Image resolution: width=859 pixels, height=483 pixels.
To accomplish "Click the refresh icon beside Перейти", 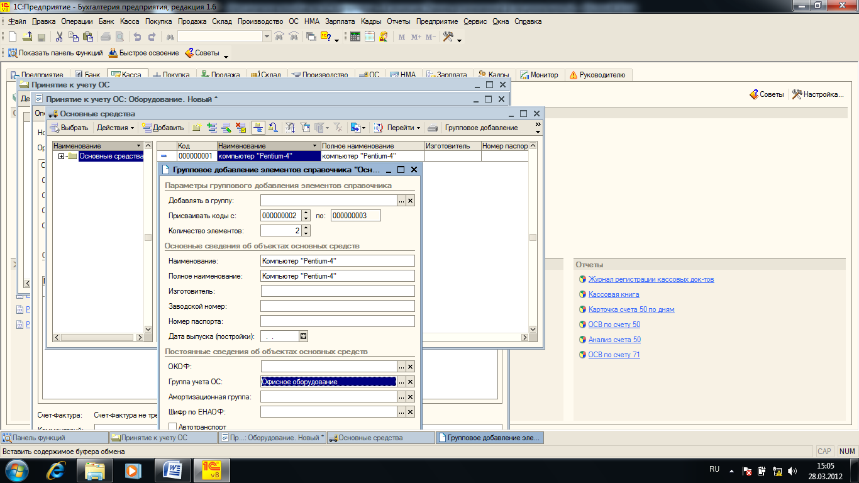I will click(379, 128).
